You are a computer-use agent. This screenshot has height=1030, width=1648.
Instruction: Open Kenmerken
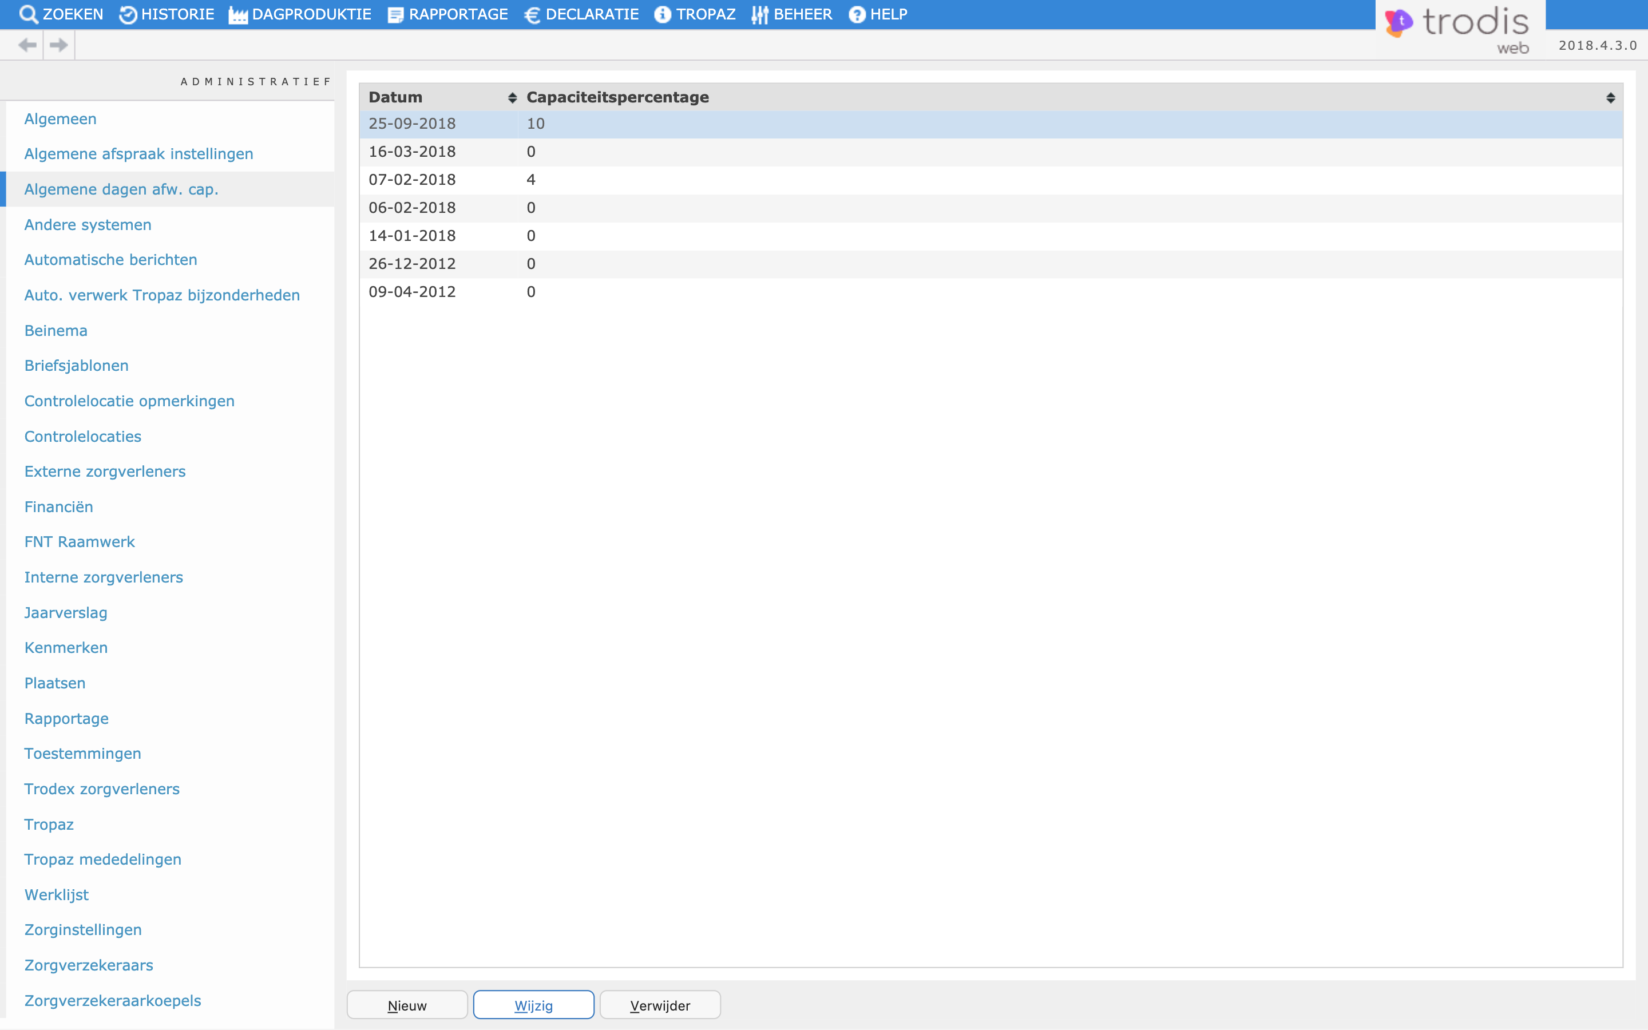coord(66,648)
